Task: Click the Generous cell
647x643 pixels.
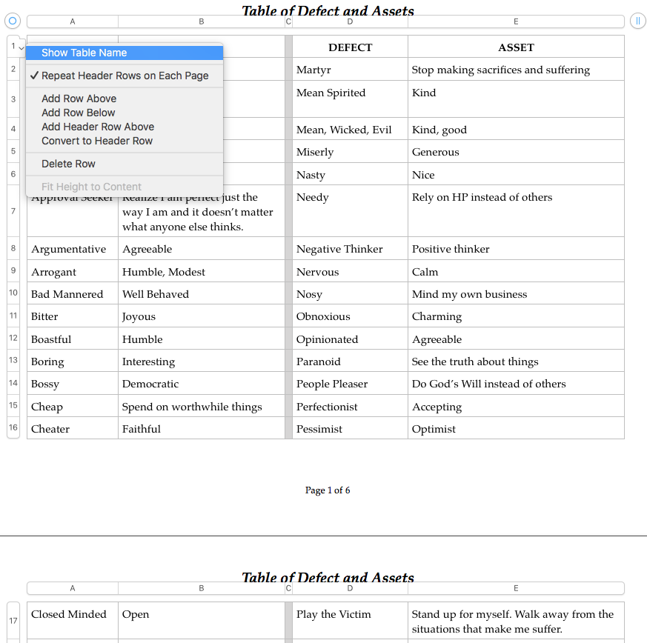Action: tap(516, 151)
